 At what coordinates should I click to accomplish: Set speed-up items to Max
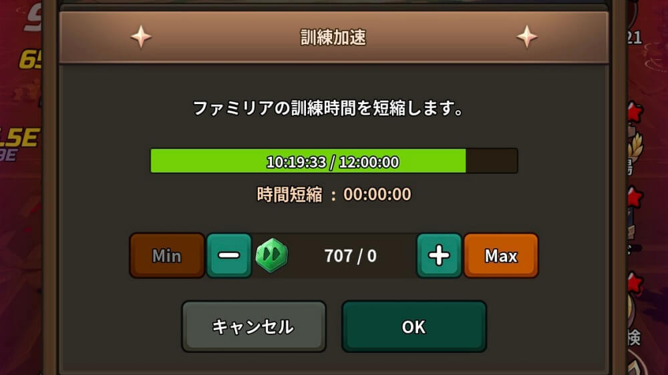coord(501,256)
